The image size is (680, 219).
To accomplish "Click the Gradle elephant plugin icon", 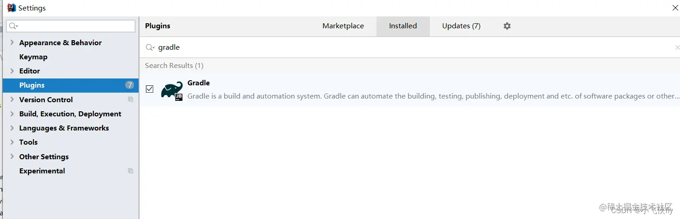I will click(172, 90).
